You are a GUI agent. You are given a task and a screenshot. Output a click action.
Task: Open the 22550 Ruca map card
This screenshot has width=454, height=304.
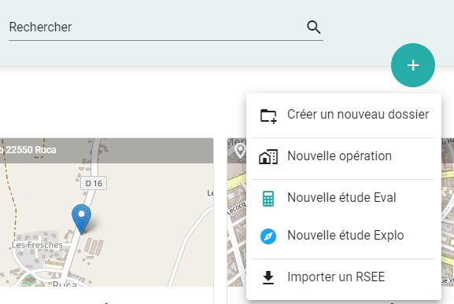[106, 212]
